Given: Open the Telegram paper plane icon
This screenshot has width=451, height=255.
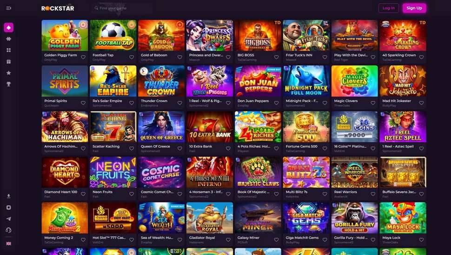Looking at the screenshot, I should pos(9,219).
